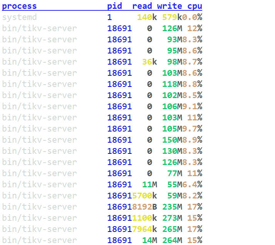This screenshot has width=275, height=245.
Task: Select the write value '77M'
Action: click(174, 173)
